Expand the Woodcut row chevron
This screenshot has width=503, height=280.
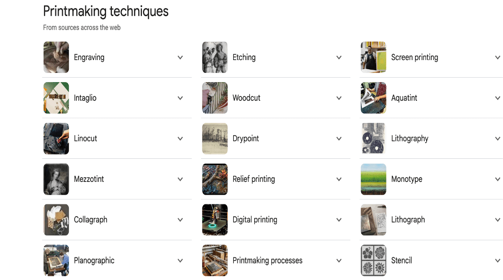point(339,98)
